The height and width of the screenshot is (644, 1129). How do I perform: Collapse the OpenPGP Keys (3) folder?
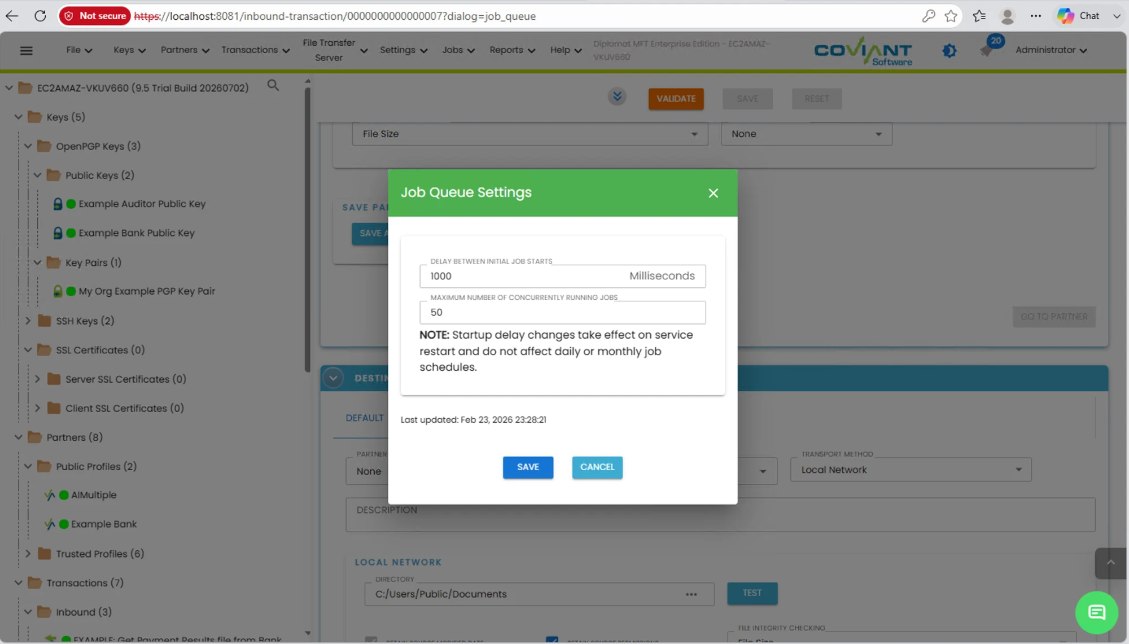(28, 146)
